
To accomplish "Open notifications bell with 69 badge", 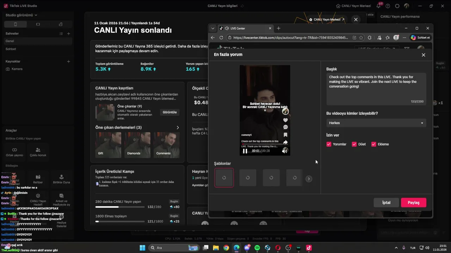I will tap(378, 6).
